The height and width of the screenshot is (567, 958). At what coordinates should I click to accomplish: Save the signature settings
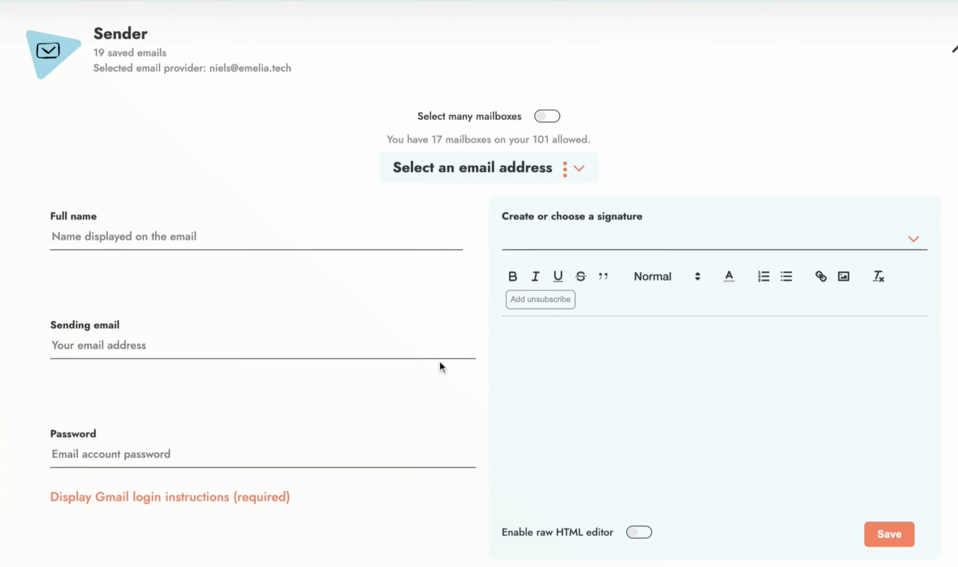point(889,534)
